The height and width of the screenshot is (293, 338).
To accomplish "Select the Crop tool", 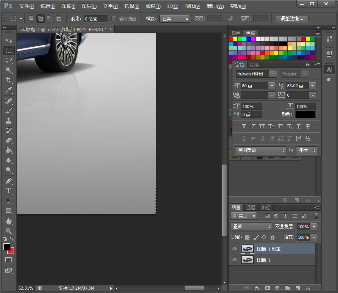I will [9, 80].
